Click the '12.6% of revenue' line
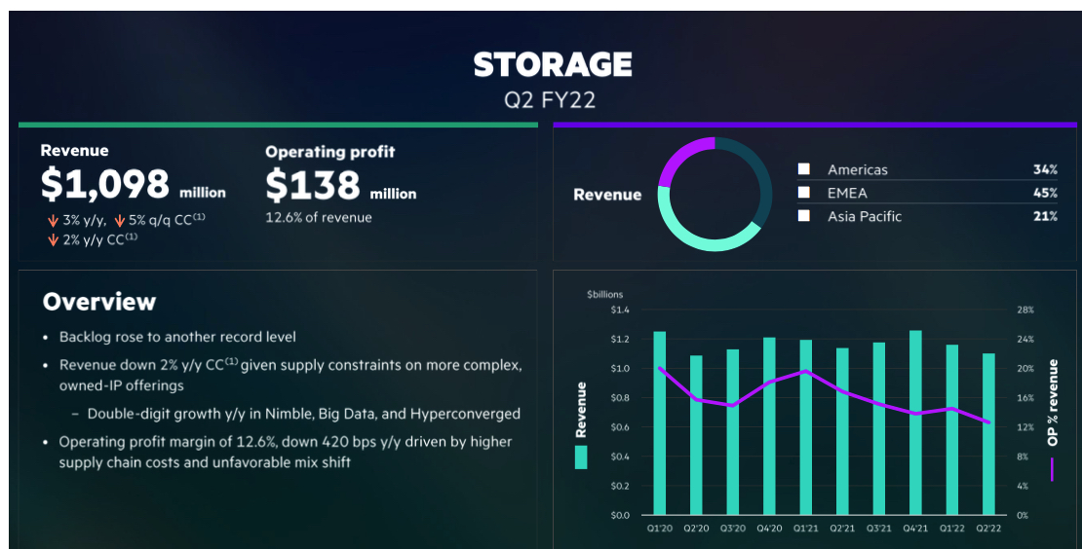The width and height of the screenshot is (1082, 549). (x=319, y=218)
